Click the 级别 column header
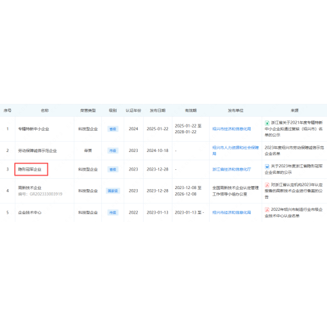The width and height of the screenshot is (327, 327). point(113,110)
